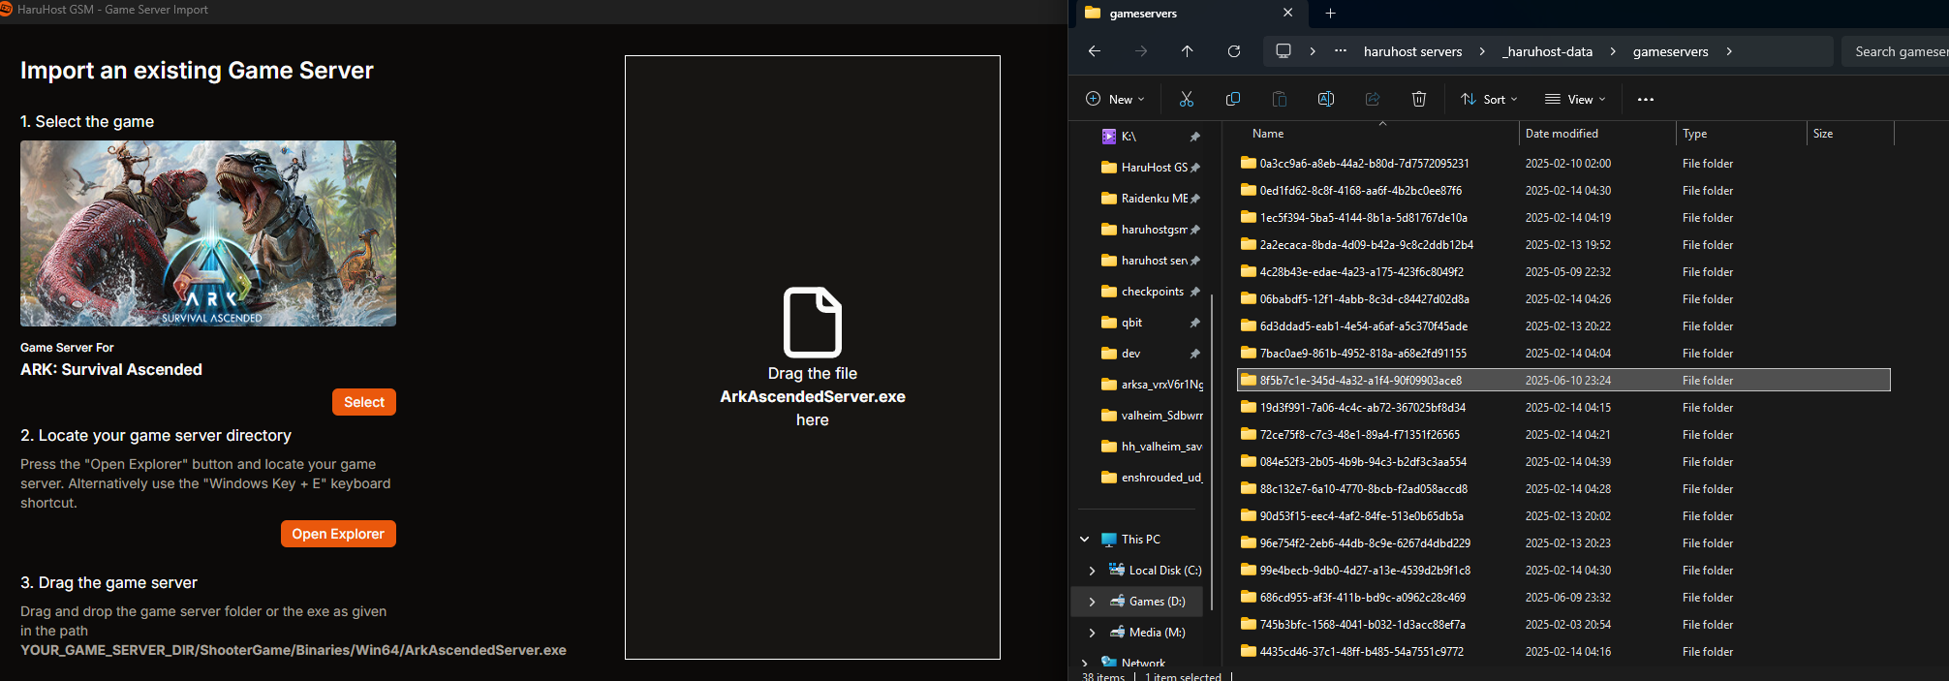The width and height of the screenshot is (1949, 681).
Task: Expand the chevron after _haruhost-data breadcrumb
Action: point(1613,51)
